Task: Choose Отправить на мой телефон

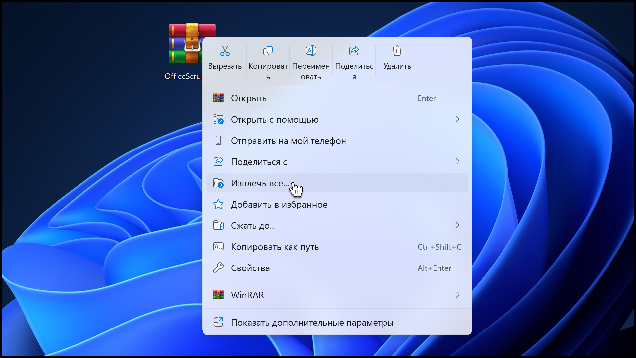Action: pos(288,141)
